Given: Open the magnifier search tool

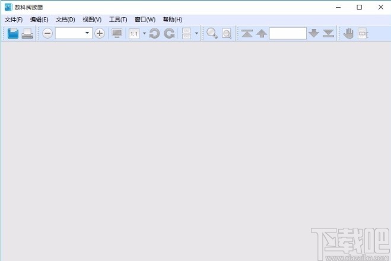Looking at the screenshot, I should (212, 33).
